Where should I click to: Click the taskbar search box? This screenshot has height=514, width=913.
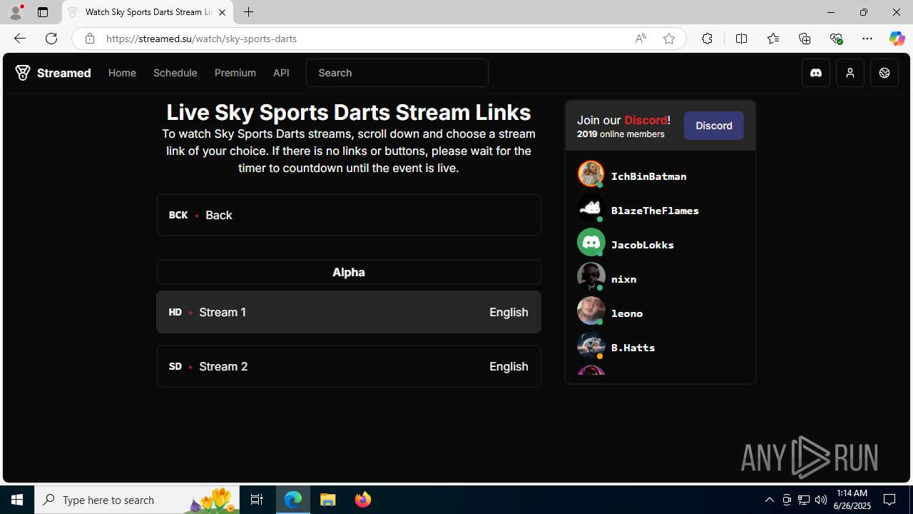[x=137, y=500]
